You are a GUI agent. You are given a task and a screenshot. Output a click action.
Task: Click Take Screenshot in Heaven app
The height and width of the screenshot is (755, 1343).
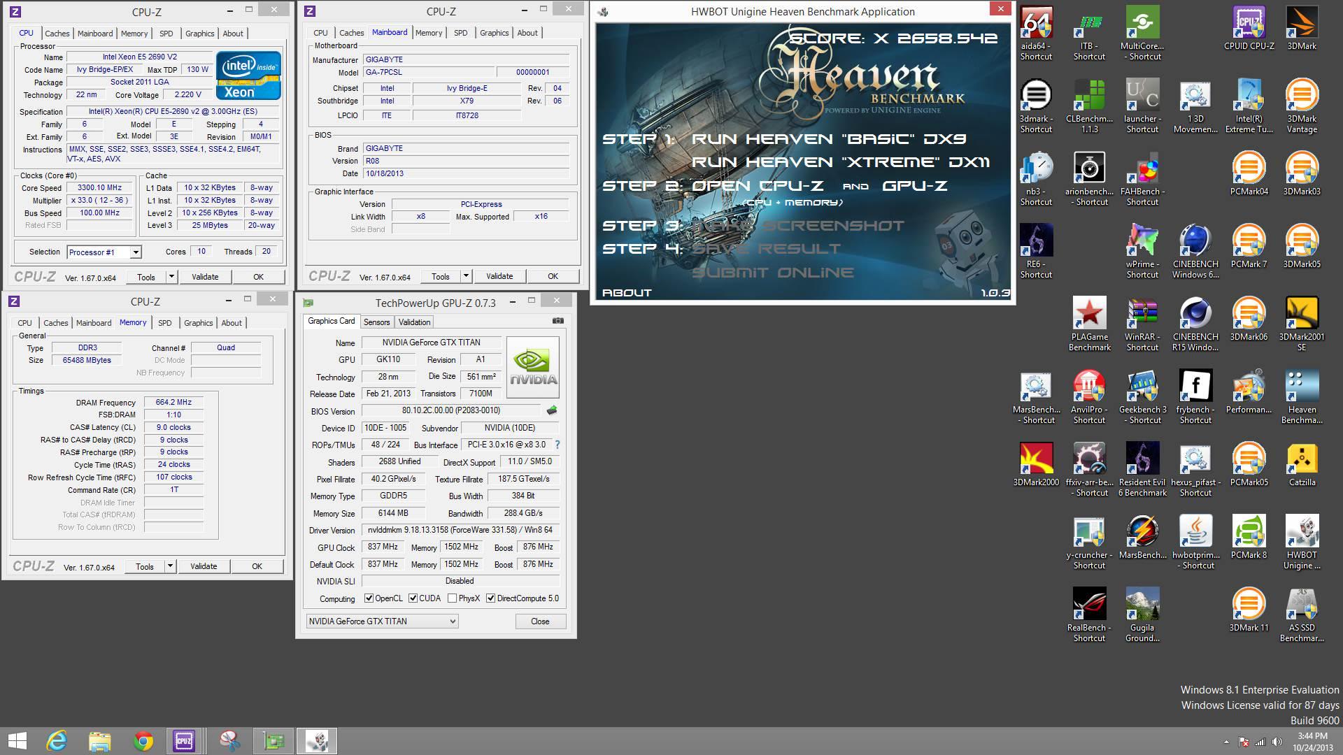pos(798,225)
